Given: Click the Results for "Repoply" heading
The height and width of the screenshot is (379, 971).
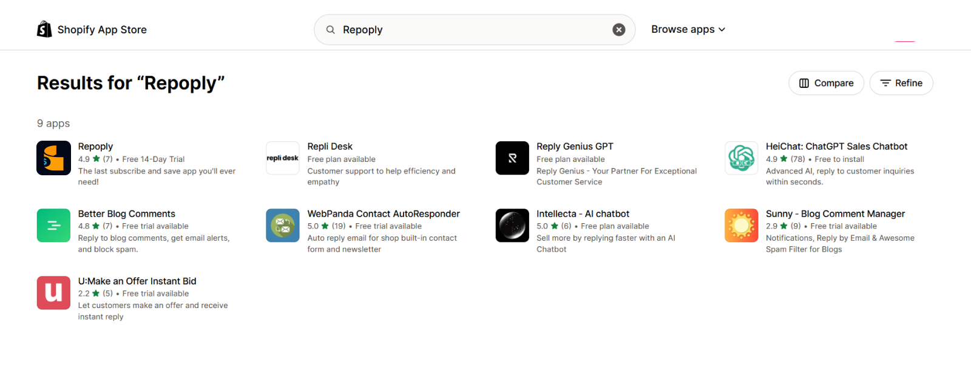Looking at the screenshot, I should (130, 83).
